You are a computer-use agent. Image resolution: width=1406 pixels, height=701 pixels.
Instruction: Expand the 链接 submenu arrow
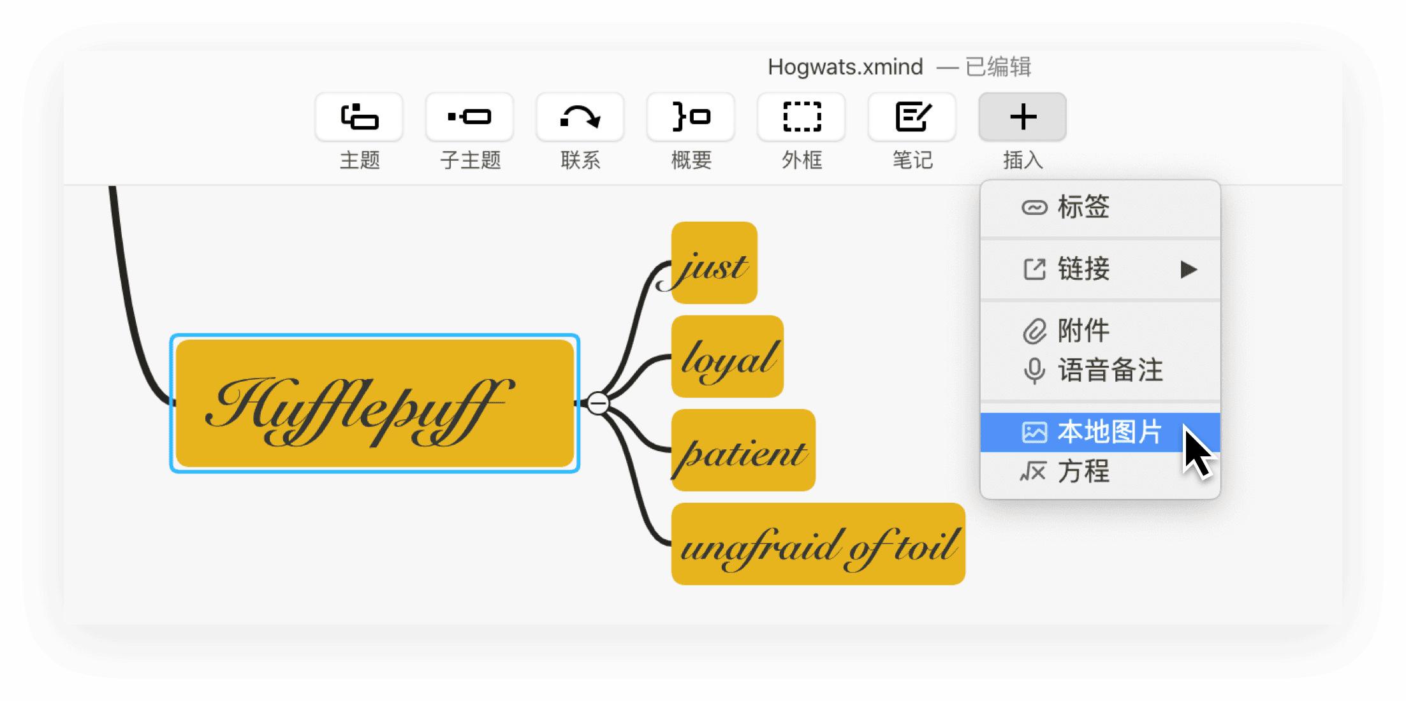(1188, 269)
